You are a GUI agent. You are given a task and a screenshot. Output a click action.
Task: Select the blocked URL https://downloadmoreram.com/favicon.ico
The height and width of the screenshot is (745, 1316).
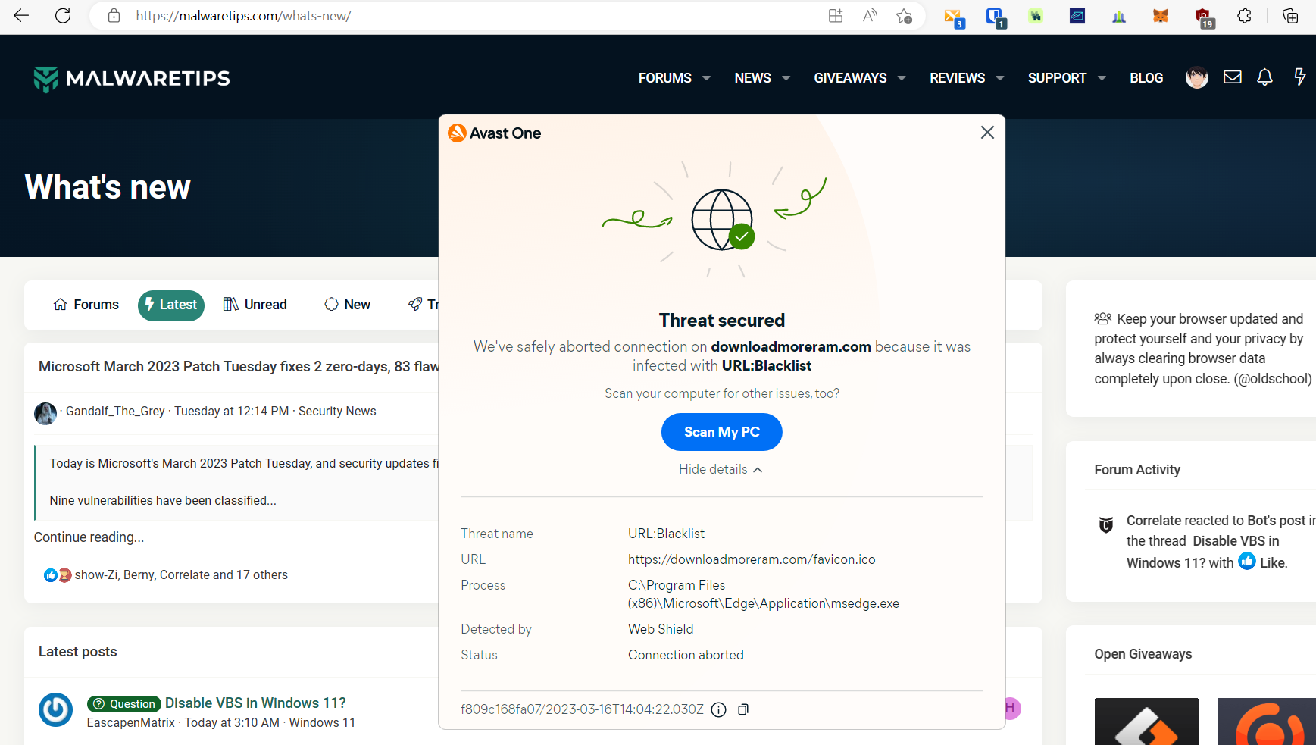click(752, 559)
